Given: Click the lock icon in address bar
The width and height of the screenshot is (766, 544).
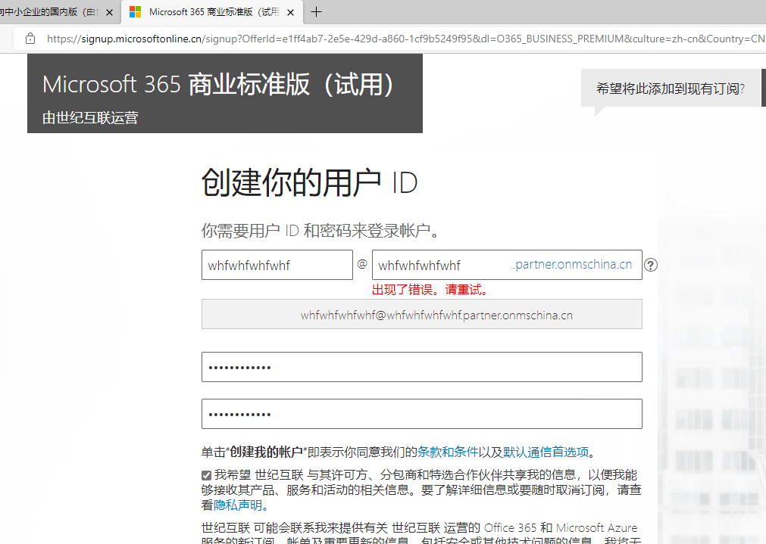Looking at the screenshot, I should [x=30, y=39].
